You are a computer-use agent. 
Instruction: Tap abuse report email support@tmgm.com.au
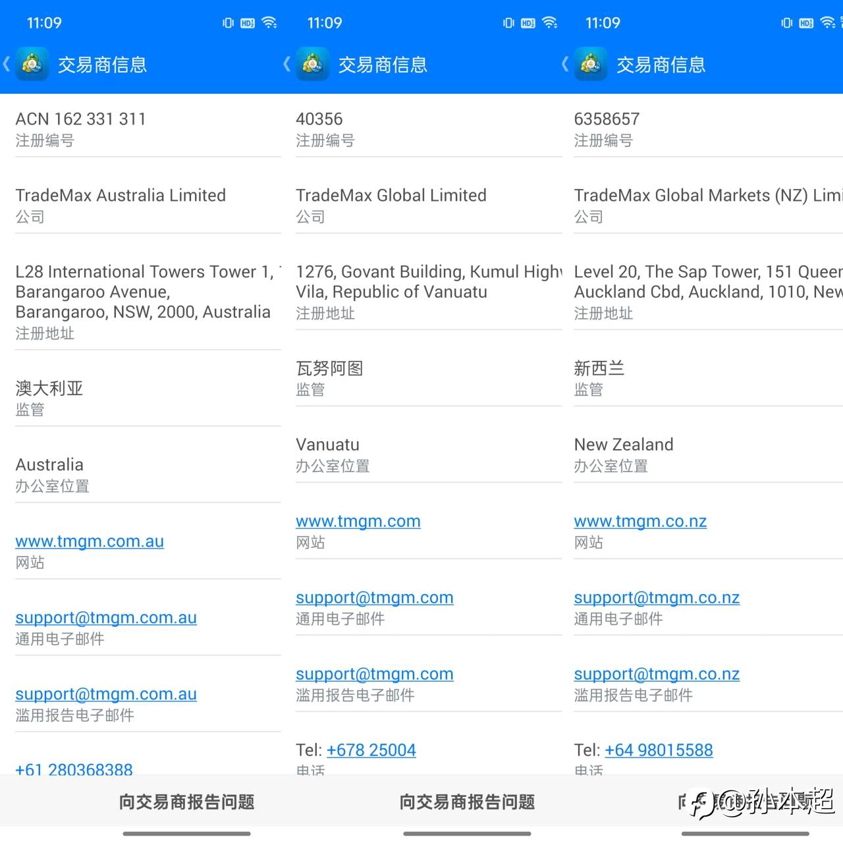click(x=106, y=694)
